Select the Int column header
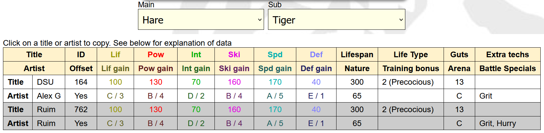This screenshot has width=544, height=133. pyautogui.click(x=196, y=55)
